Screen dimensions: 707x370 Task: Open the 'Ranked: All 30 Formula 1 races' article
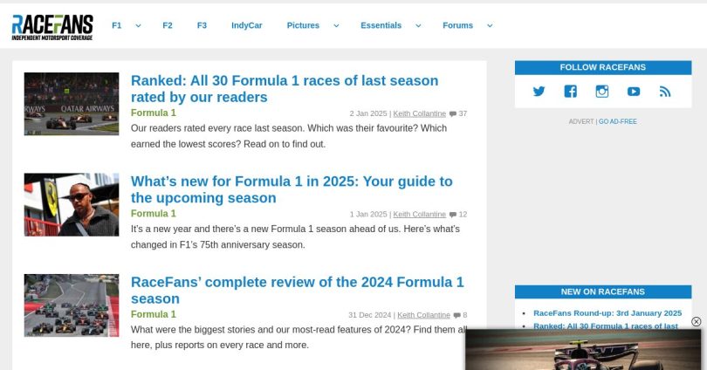click(285, 88)
